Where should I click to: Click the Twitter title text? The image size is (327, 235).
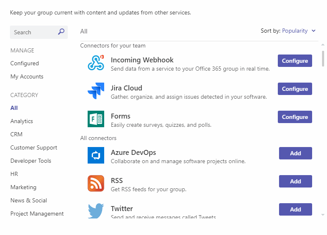tap(122, 209)
